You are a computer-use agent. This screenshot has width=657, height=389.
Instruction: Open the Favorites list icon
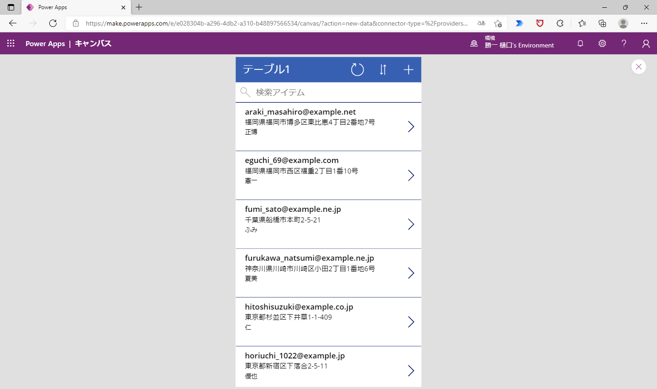(x=582, y=23)
